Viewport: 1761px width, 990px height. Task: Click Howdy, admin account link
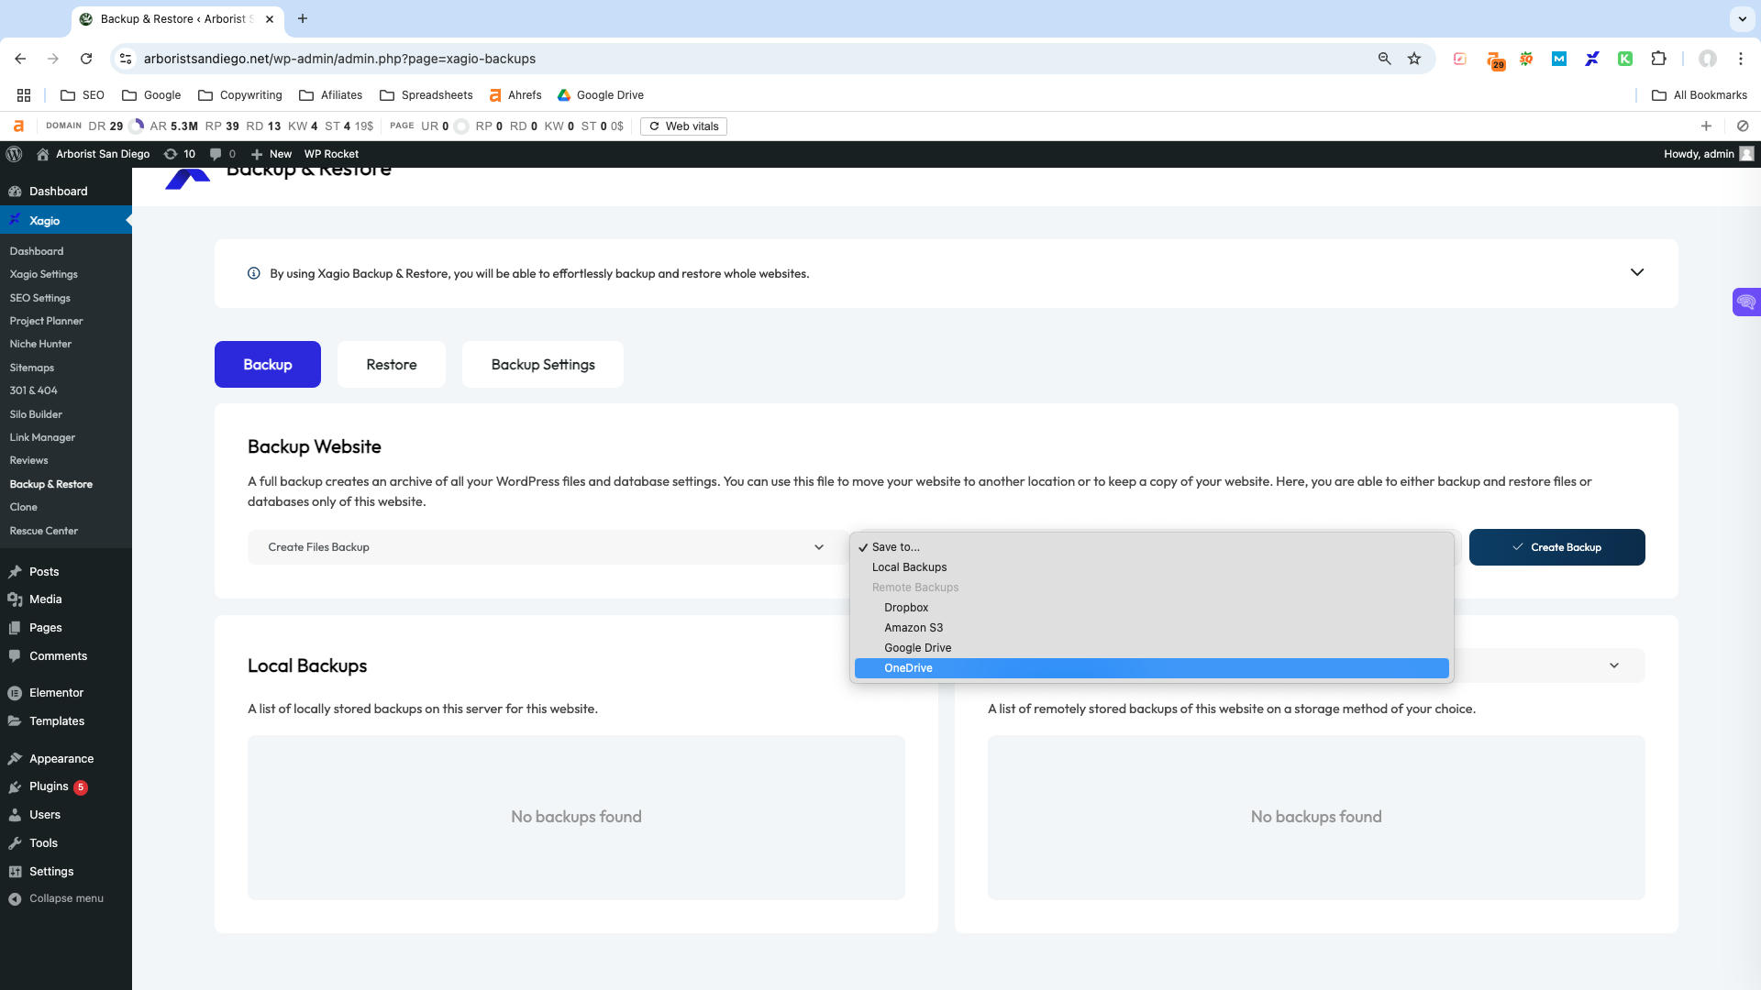coord(1709,154)
